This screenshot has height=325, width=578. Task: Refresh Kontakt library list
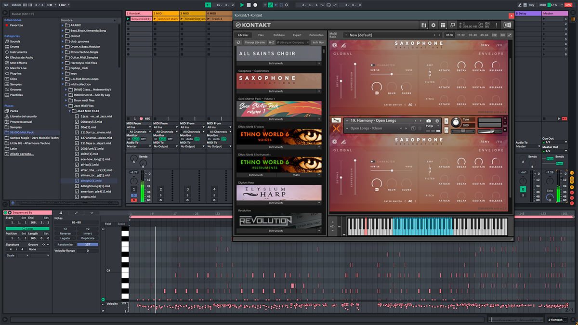(238, 42)
